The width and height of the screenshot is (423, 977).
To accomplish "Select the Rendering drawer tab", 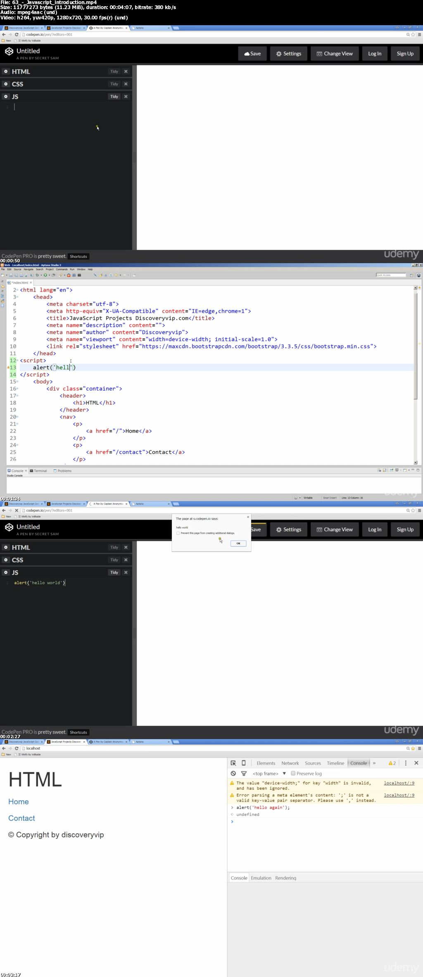I will 285,878.
